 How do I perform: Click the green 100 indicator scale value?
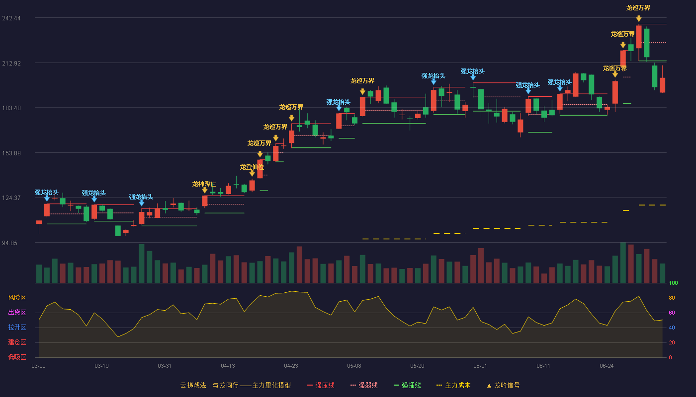point(673,283)
